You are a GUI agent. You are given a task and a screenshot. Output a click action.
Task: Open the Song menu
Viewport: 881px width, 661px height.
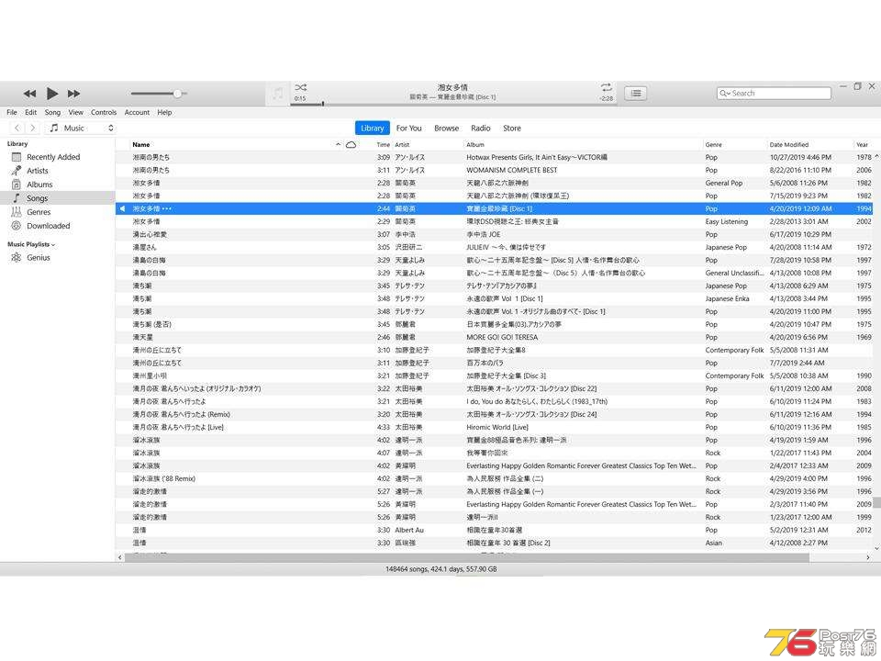coord(52,112)
